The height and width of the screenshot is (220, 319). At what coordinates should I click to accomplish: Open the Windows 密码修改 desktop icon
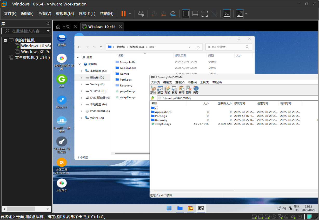click(62, 145)
